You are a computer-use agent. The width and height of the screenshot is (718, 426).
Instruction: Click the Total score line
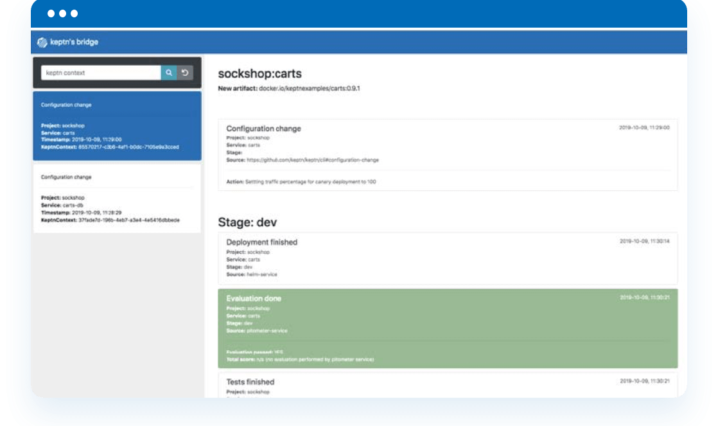tap(300, 360)
